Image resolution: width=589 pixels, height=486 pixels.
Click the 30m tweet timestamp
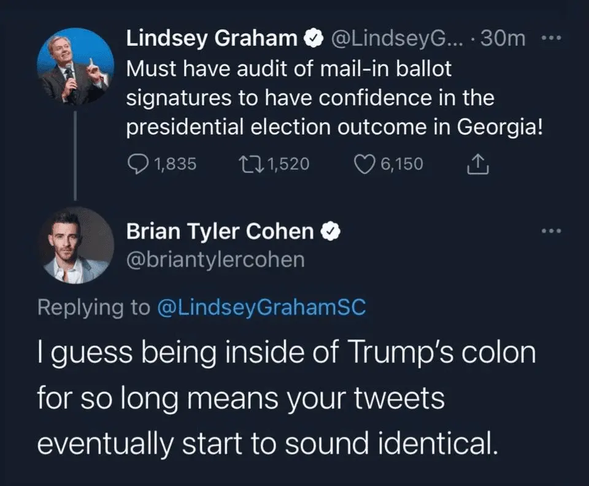[503, 39]
